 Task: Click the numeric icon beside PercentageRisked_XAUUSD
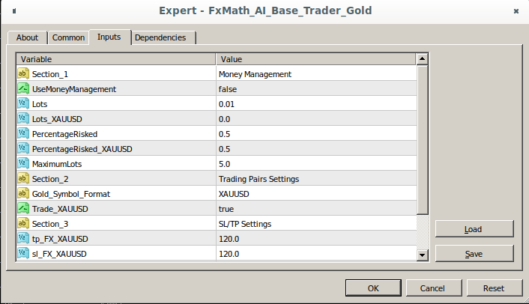pos(23,148)
